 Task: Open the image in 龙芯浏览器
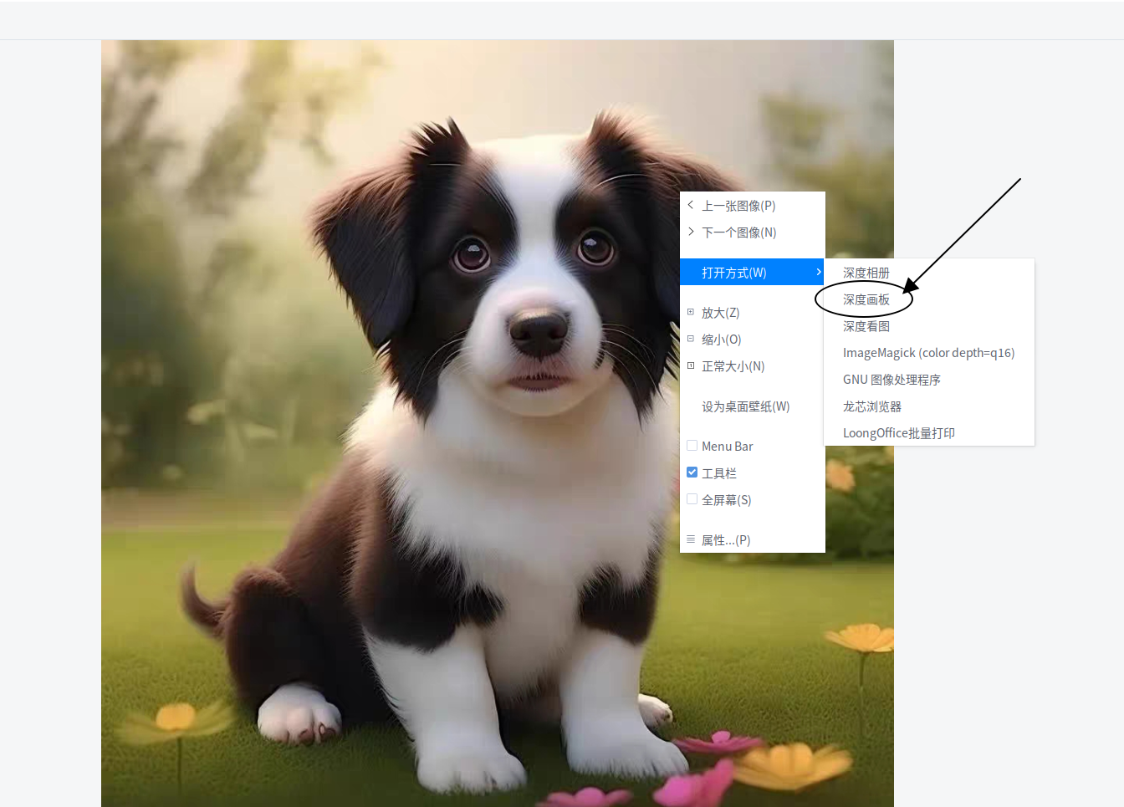[x=872, y=406]
